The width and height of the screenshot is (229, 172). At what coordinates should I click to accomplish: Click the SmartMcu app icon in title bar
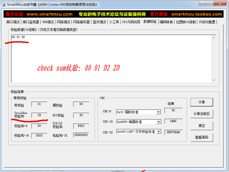tap(4, 5)
